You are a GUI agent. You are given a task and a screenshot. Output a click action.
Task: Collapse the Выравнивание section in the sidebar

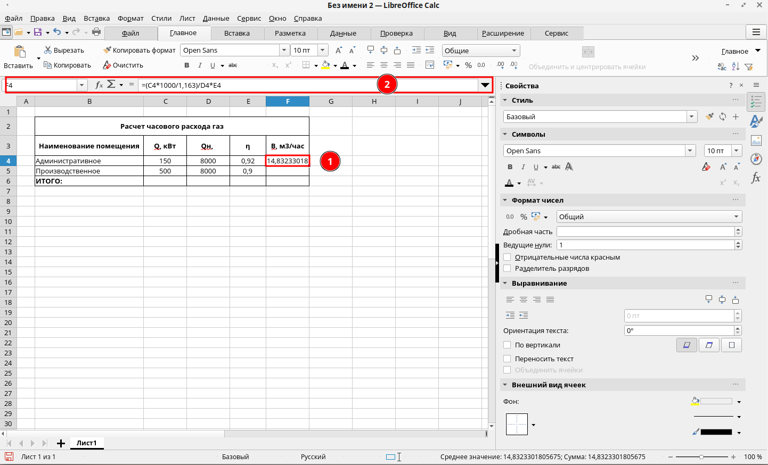click(505, 284)
